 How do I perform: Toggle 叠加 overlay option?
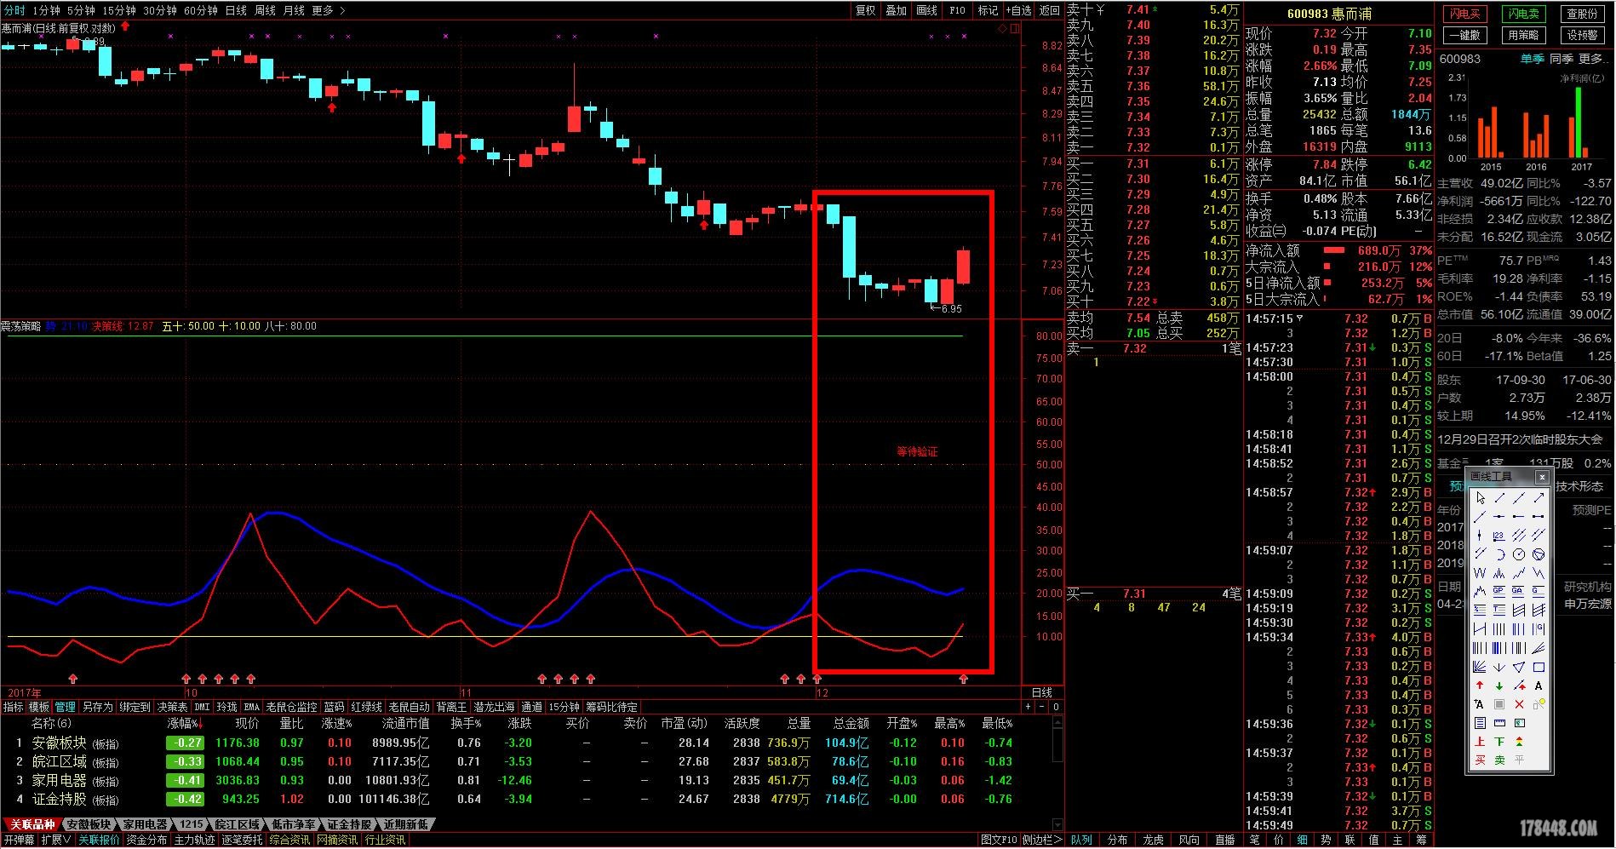click(896, 10)
